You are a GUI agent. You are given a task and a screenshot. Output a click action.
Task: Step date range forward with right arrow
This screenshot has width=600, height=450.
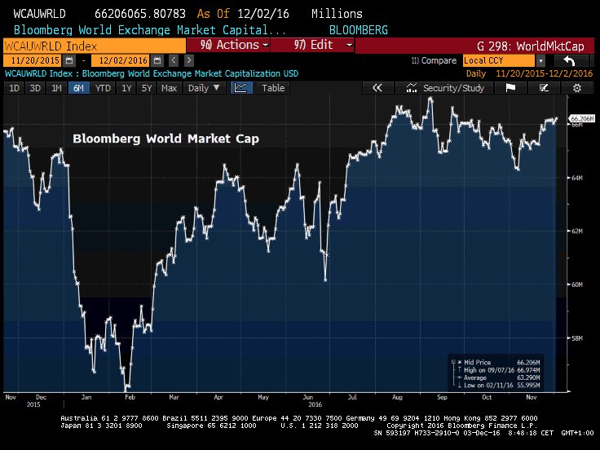click(188, 60)
